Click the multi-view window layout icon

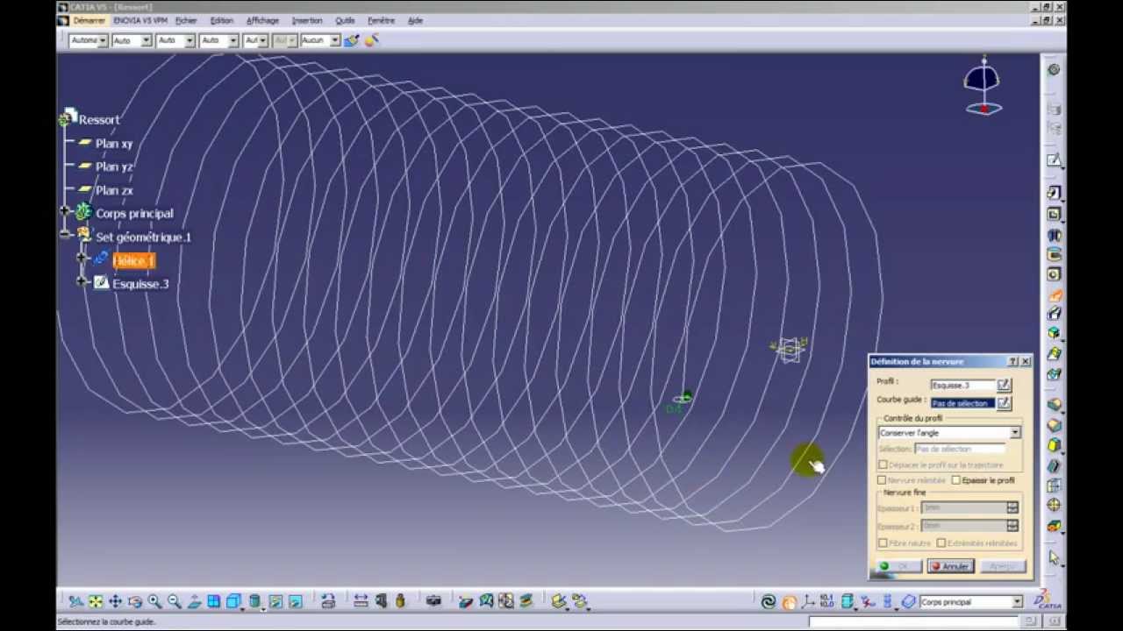coord(213,601)
